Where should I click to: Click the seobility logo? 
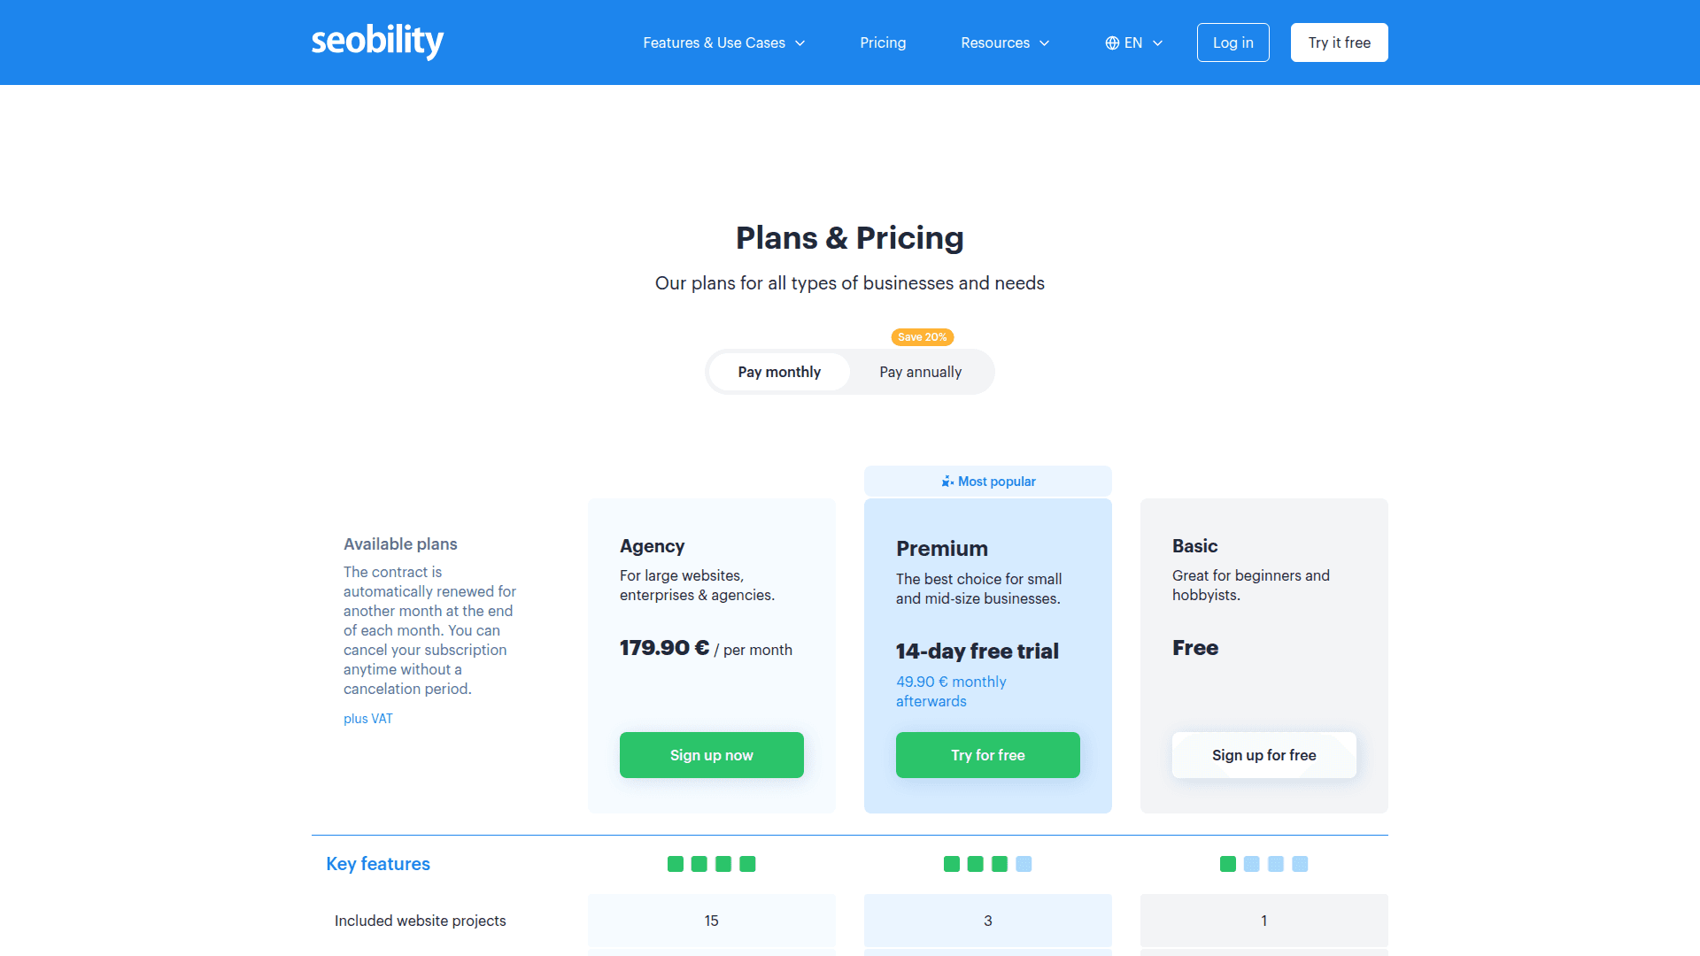tap(377, 42)
